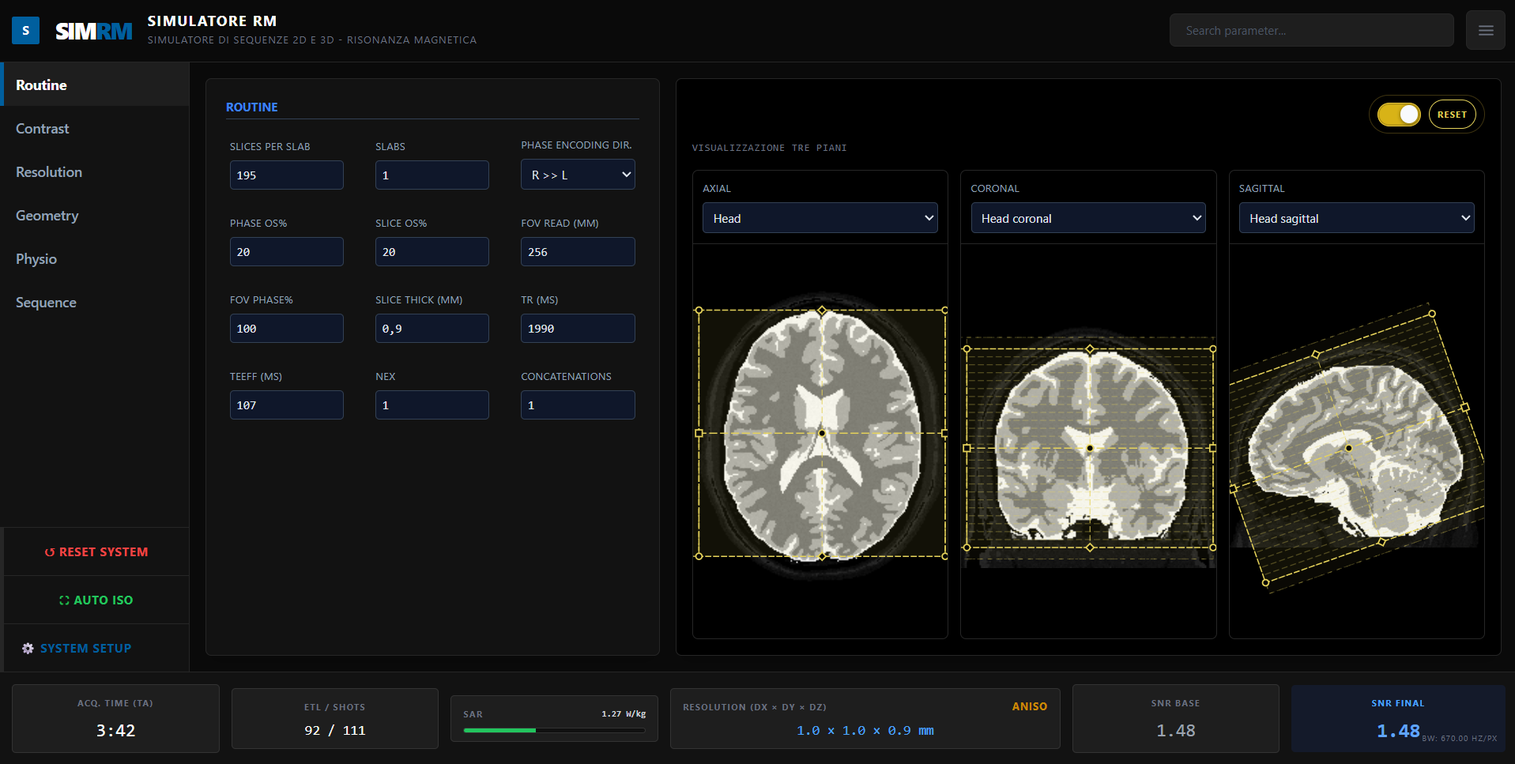
Task: Toggle the yellow three-plane view switch
Action: [1398, 115]
